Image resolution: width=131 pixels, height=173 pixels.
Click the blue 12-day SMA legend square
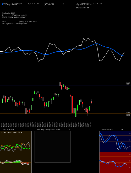pos(3,4)
